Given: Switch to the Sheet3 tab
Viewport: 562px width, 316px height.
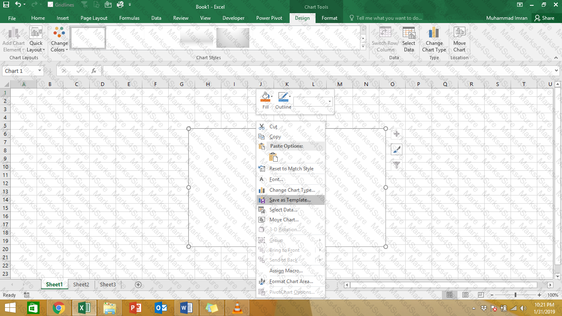Looking at the screenshot, I should point(108,284).
